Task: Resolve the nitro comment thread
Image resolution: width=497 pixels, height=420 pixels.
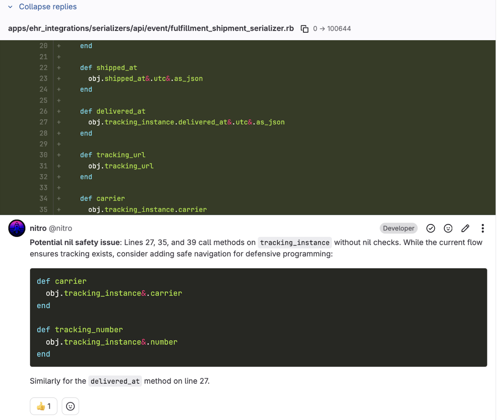Action: [430, 229]
